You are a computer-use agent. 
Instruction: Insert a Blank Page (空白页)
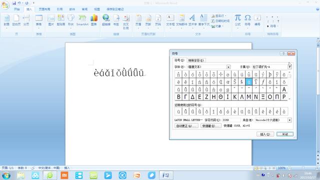click(16, 20)
